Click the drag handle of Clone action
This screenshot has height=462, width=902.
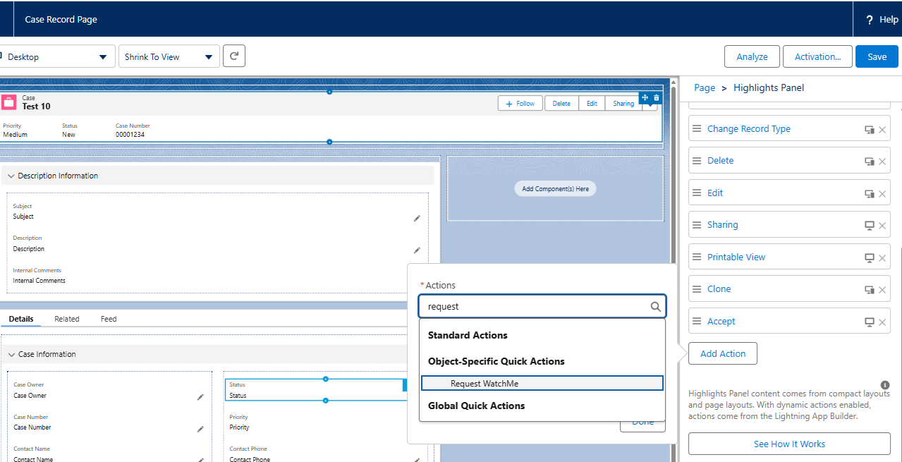pos(697,289)
